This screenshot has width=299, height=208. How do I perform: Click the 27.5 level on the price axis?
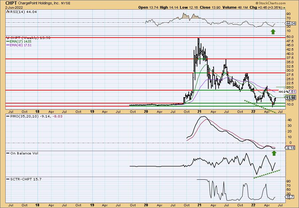[x=290, y=75]
